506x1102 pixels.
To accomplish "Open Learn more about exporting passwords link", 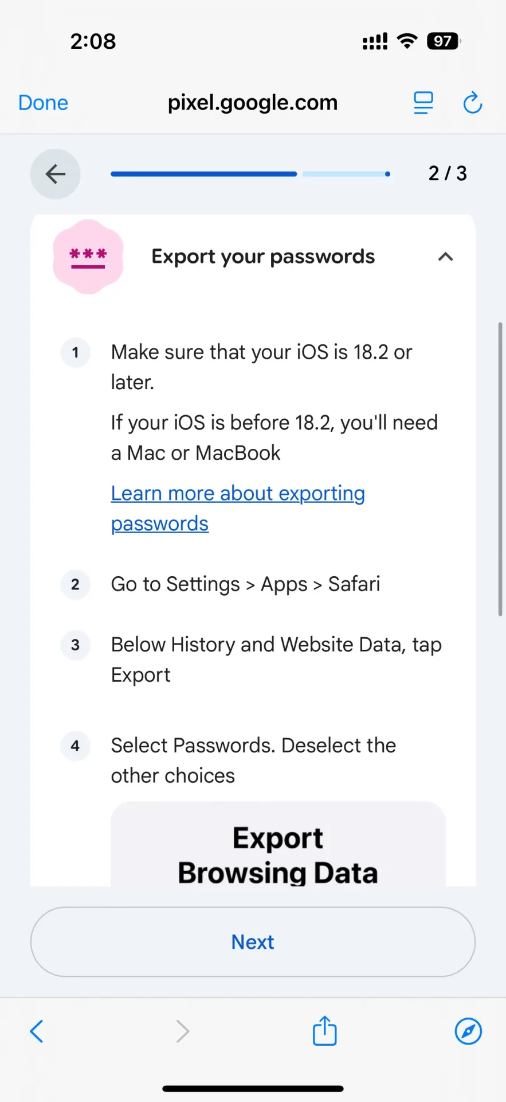I will click(x=238, y=507).
